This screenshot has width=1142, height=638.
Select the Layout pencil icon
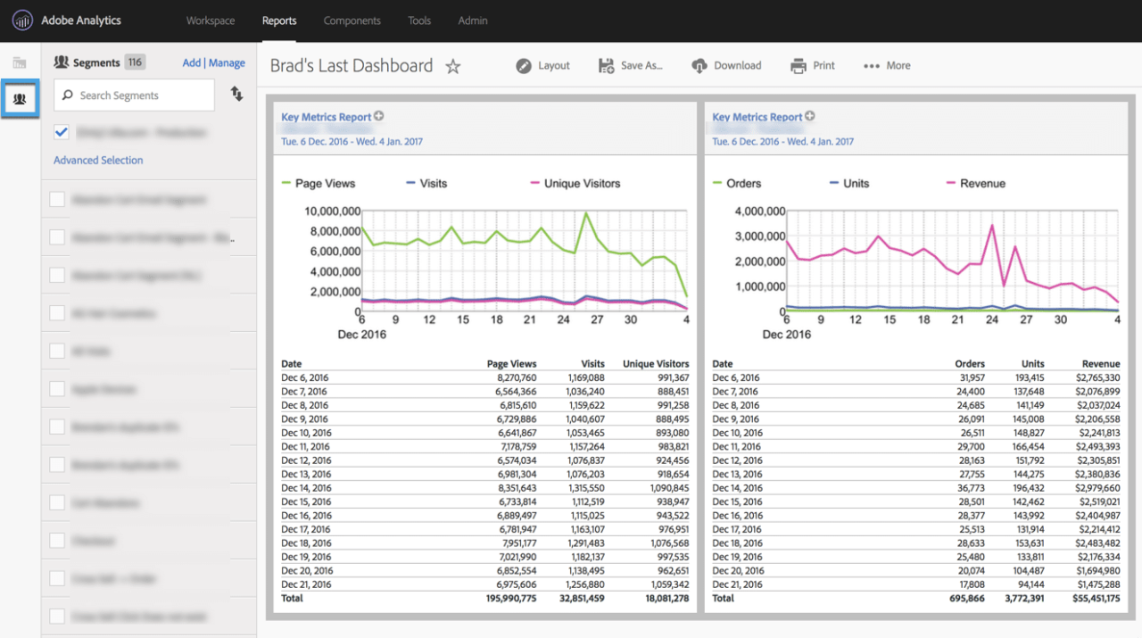[x=525, y=65]
